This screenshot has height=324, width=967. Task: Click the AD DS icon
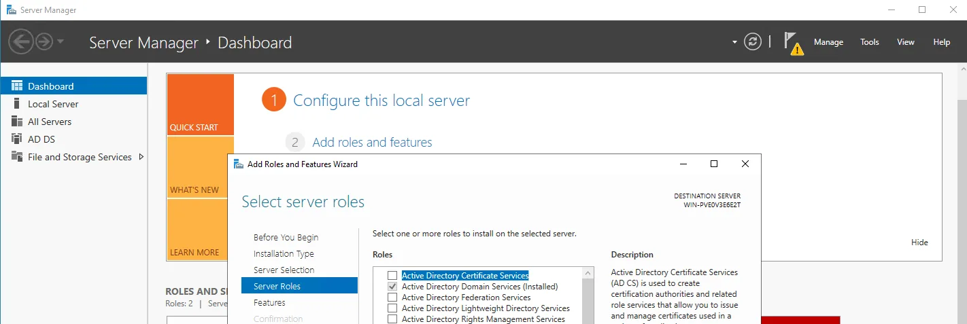click(x=17, y=139)
